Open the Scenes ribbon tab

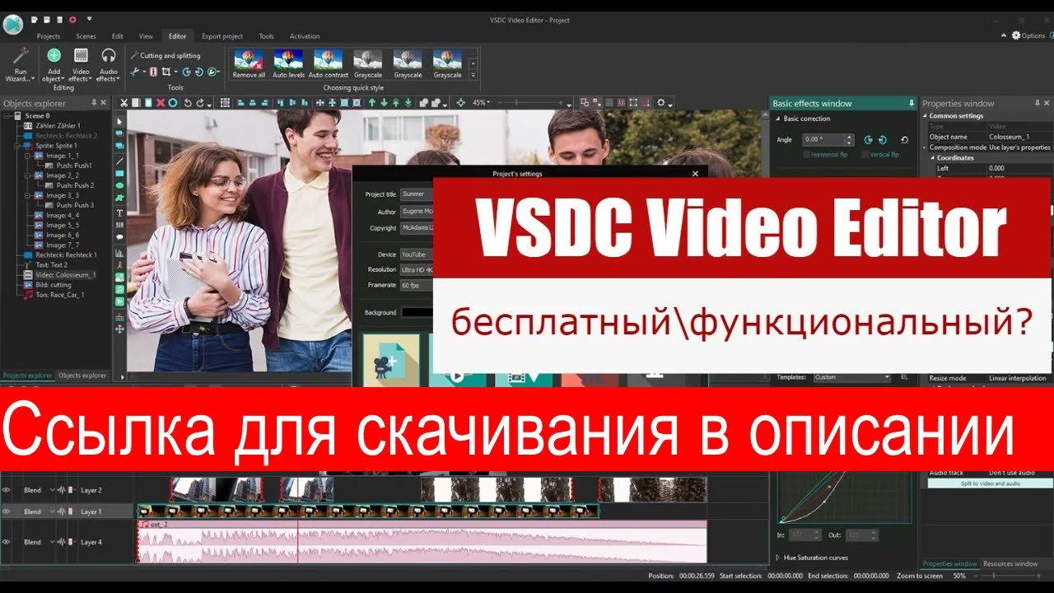[x=86, y=36]
